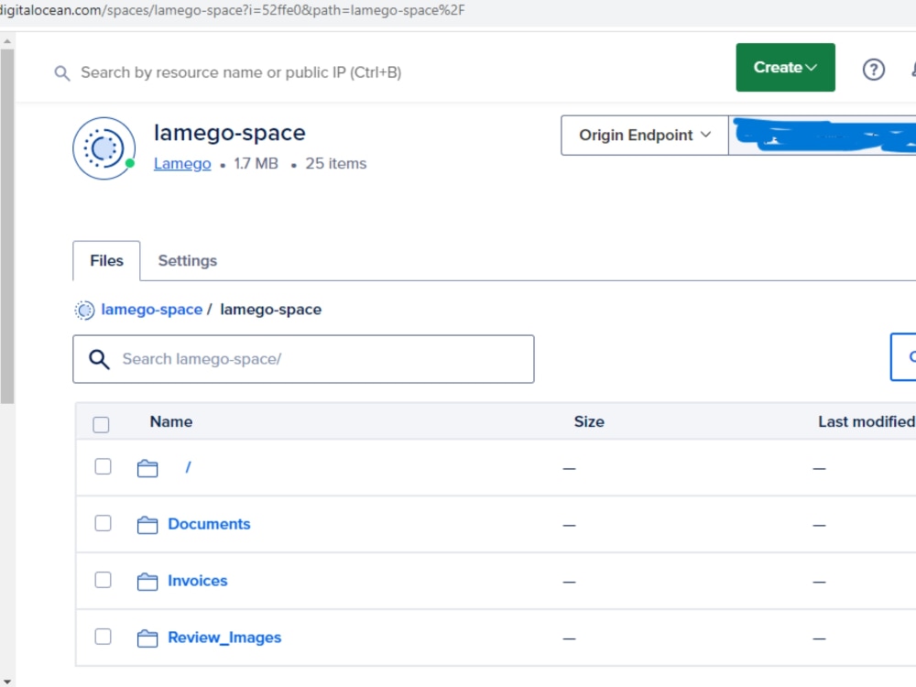Click the Documents folder icon
916x687 pixels.
[147, 525]
